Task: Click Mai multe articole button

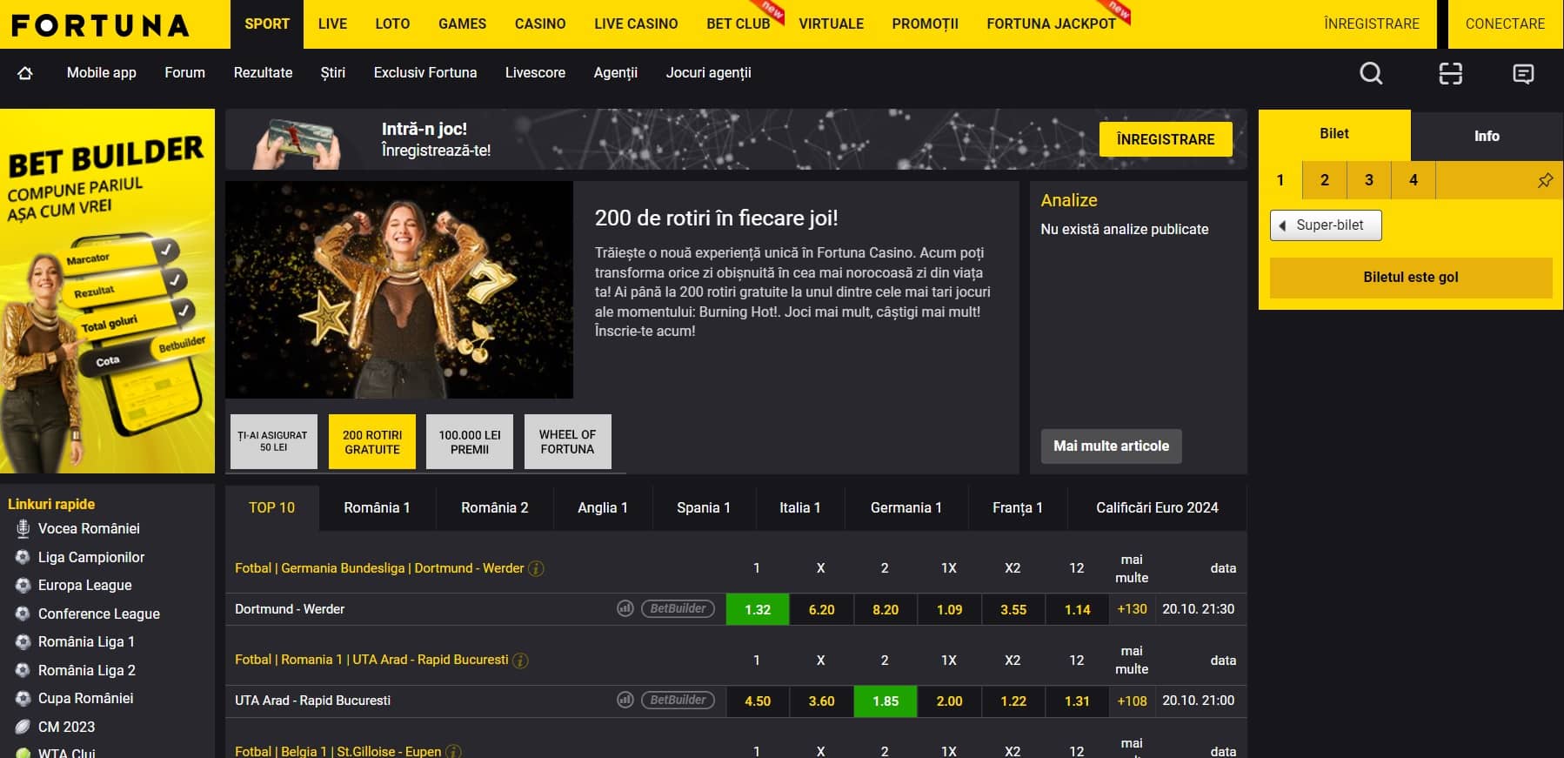Action: 1111,446
